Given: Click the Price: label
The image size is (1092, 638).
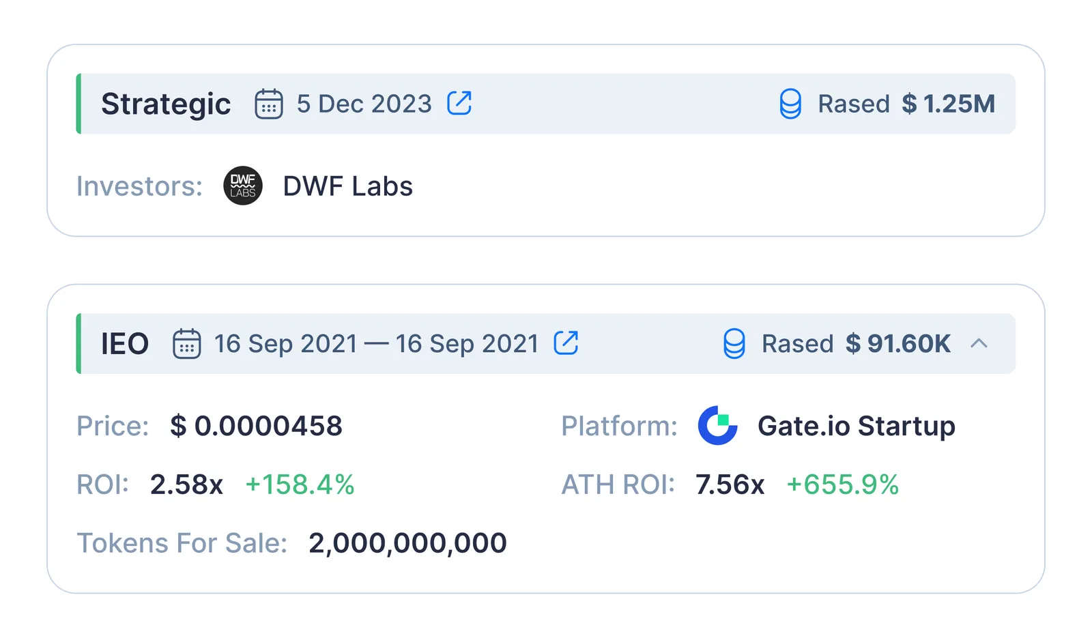Looking at the screenshot, I should (x=113, y=426).
